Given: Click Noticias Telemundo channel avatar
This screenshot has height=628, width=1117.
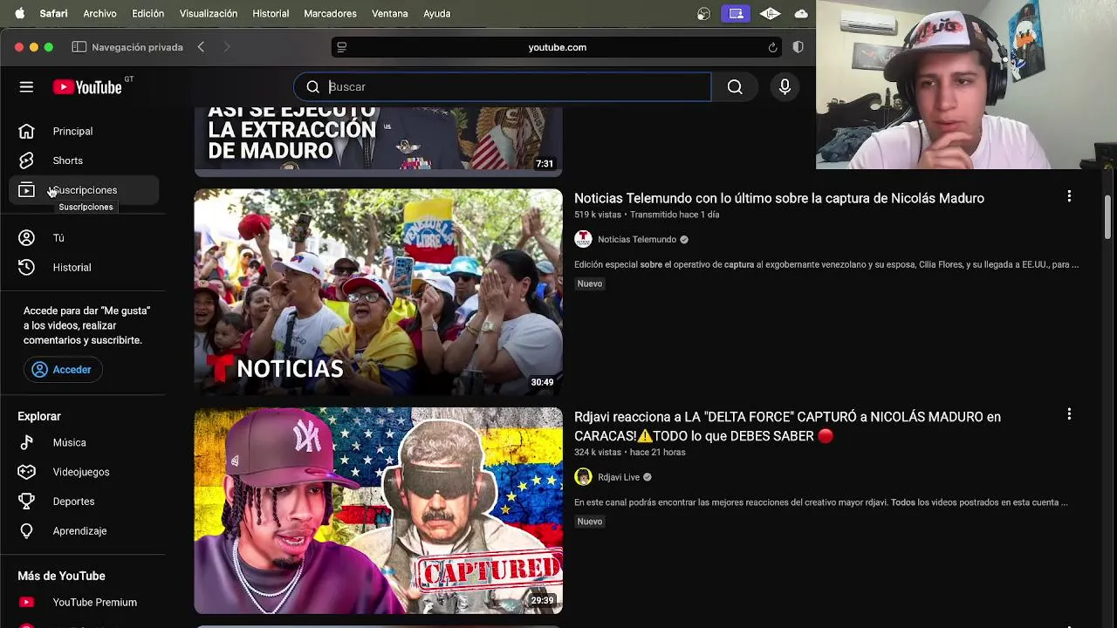Looking at the screenshot, I should [x=583, y=239].
